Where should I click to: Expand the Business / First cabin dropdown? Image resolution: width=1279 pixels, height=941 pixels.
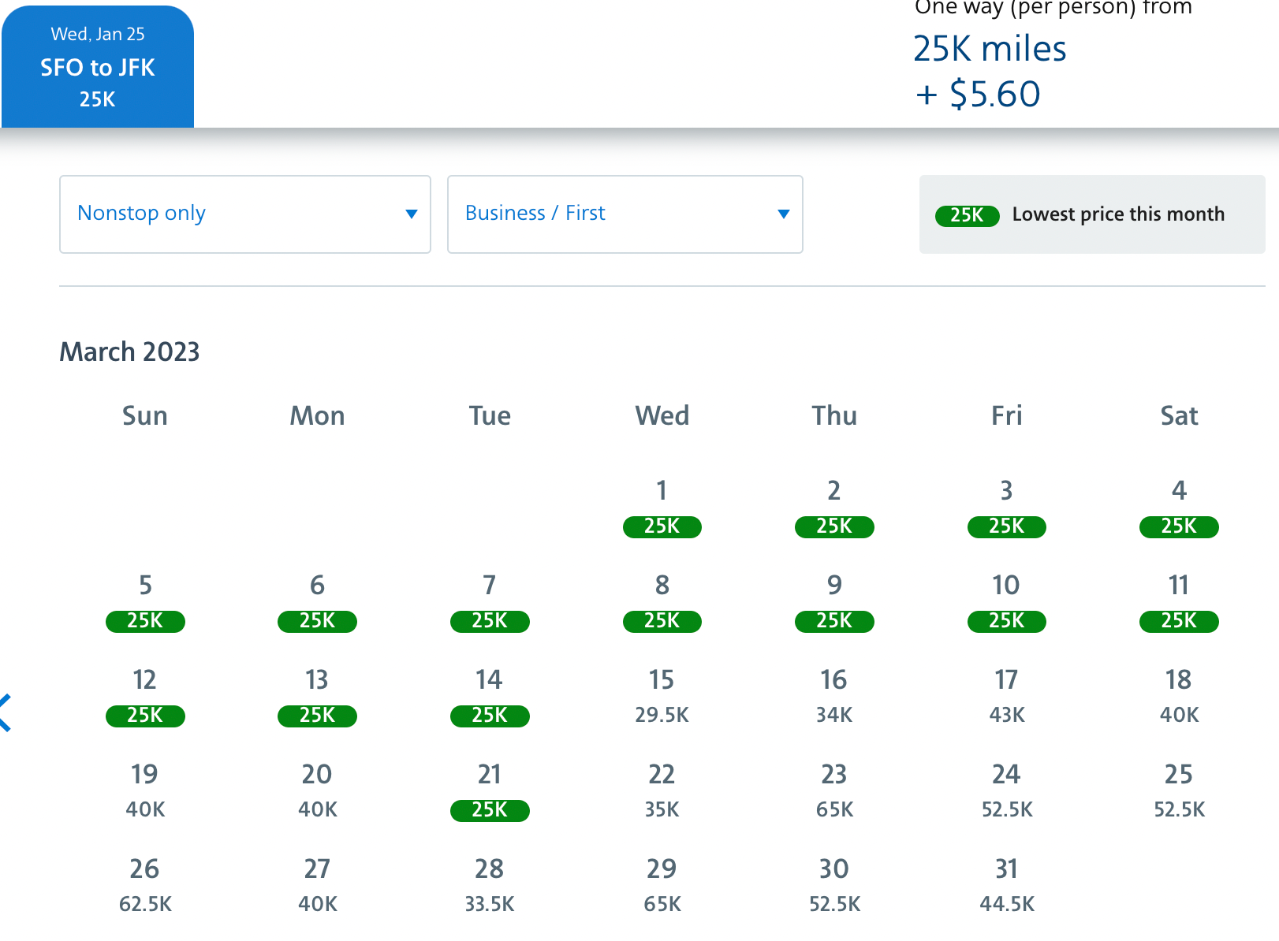coord(625,214)
